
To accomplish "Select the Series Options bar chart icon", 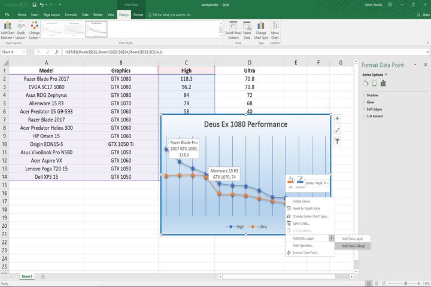I will click(x=383, y=83).
